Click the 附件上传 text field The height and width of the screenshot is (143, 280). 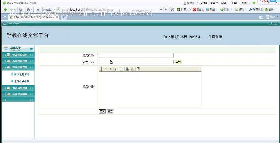pos(136,62)
